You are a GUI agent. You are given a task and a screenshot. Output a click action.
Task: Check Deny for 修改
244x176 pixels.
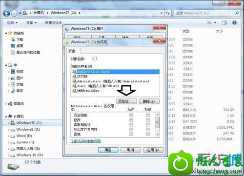click(148, 120)
